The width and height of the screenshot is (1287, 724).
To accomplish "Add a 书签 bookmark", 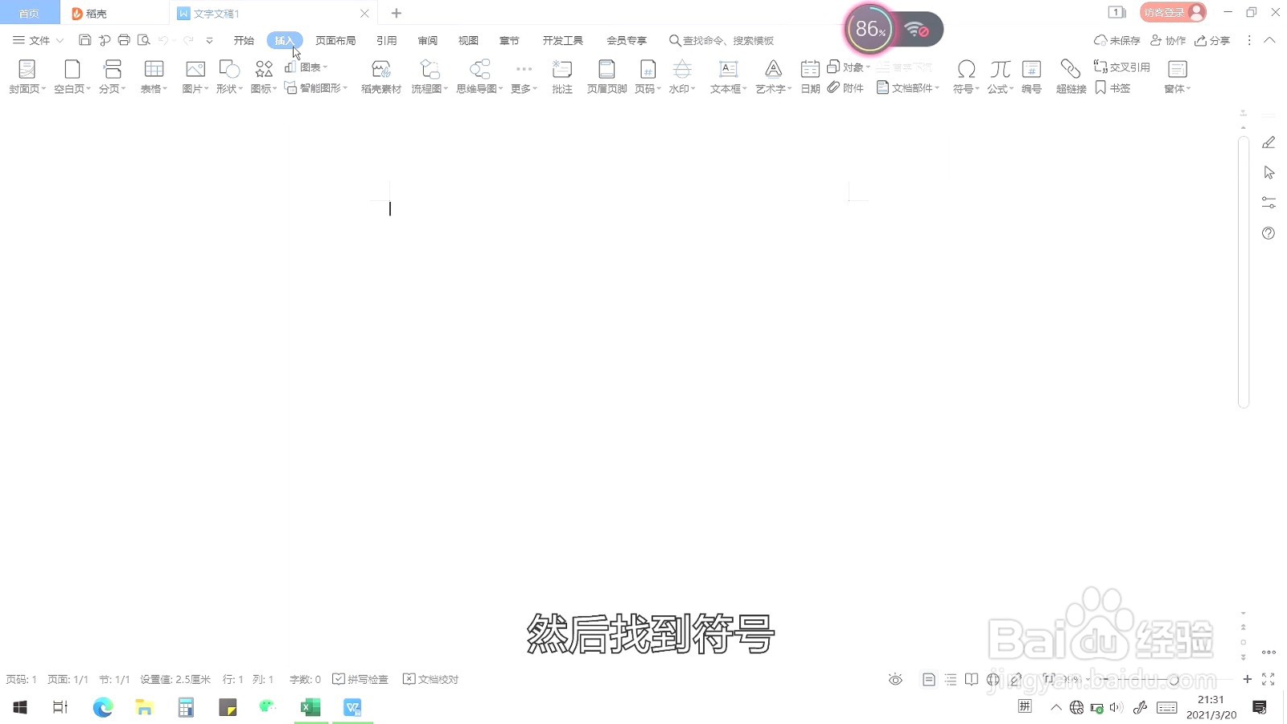I will tap(1112, 88).
